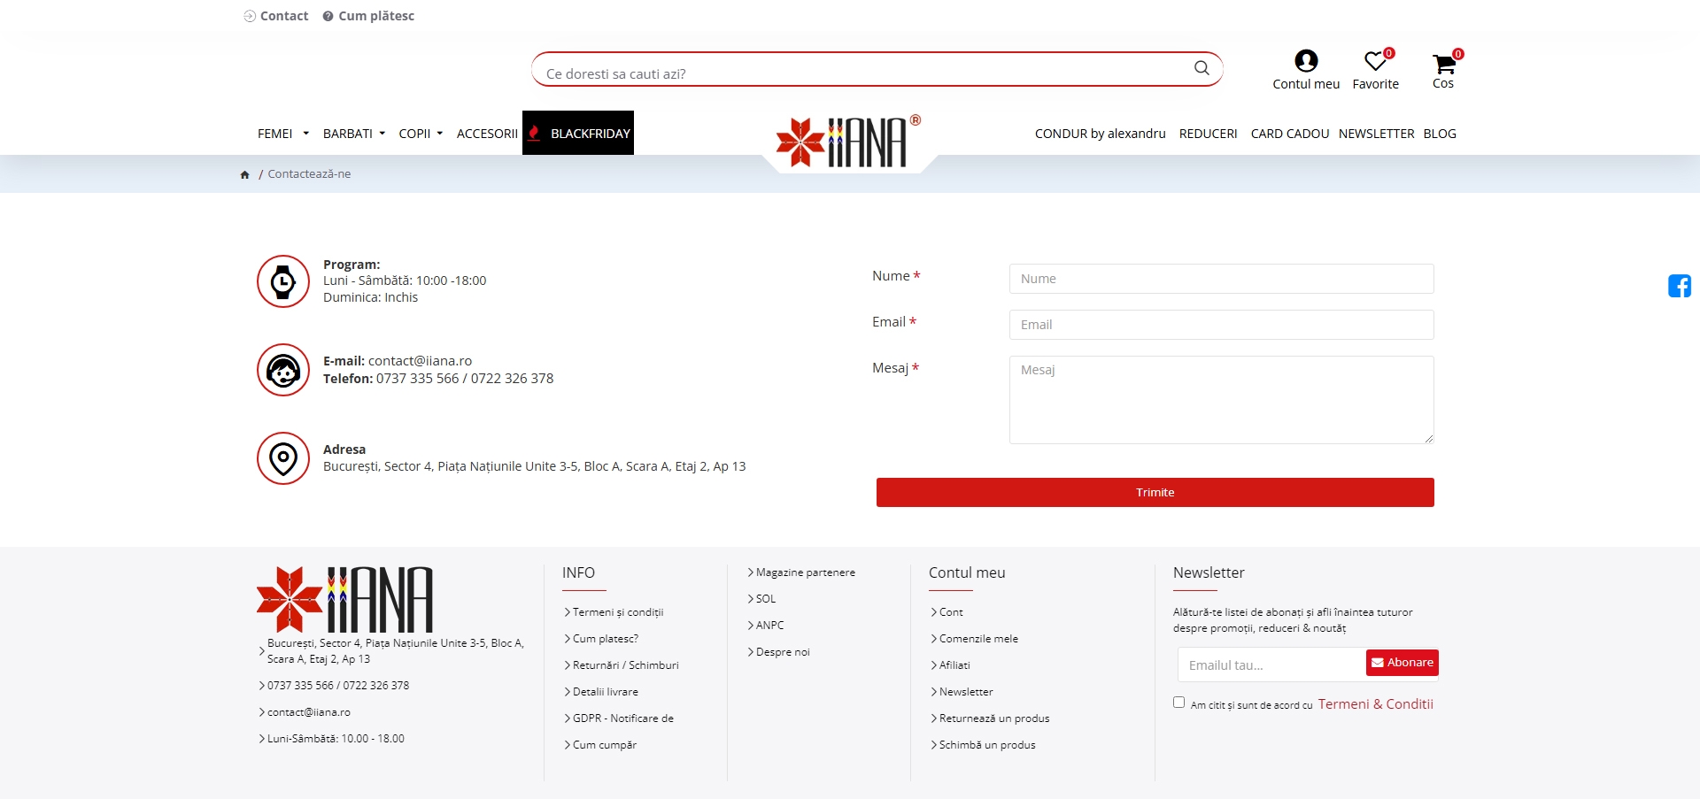Click the Abonare newsletter button

tap(1402, 663)
